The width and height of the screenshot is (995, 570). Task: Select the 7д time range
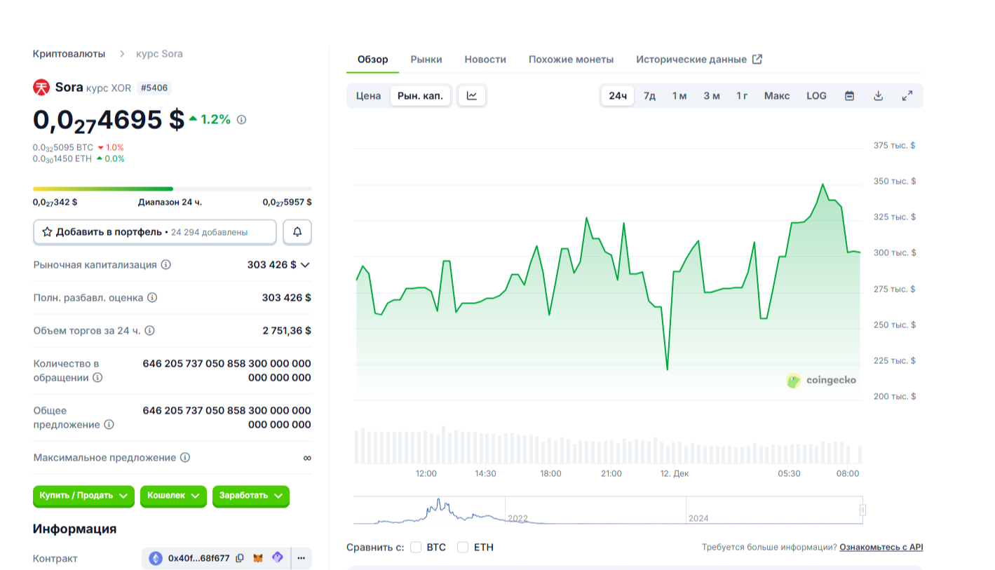[x=649, y=96]
